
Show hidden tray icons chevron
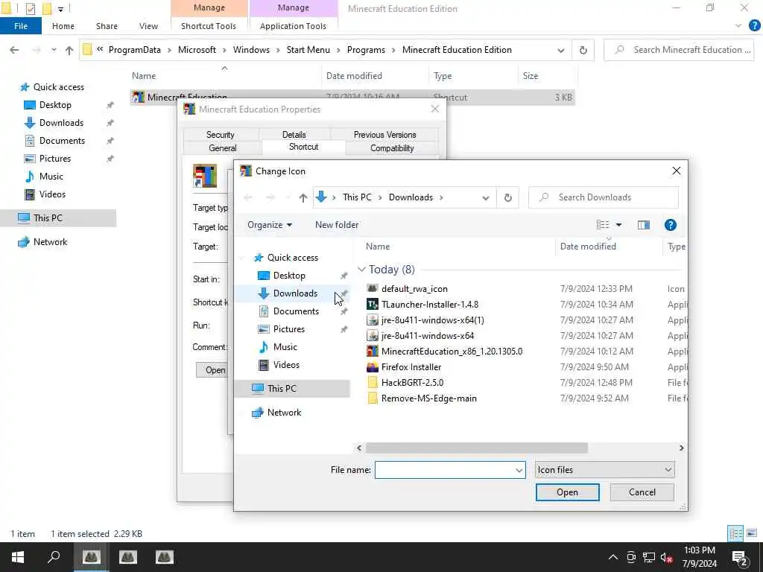613,557
